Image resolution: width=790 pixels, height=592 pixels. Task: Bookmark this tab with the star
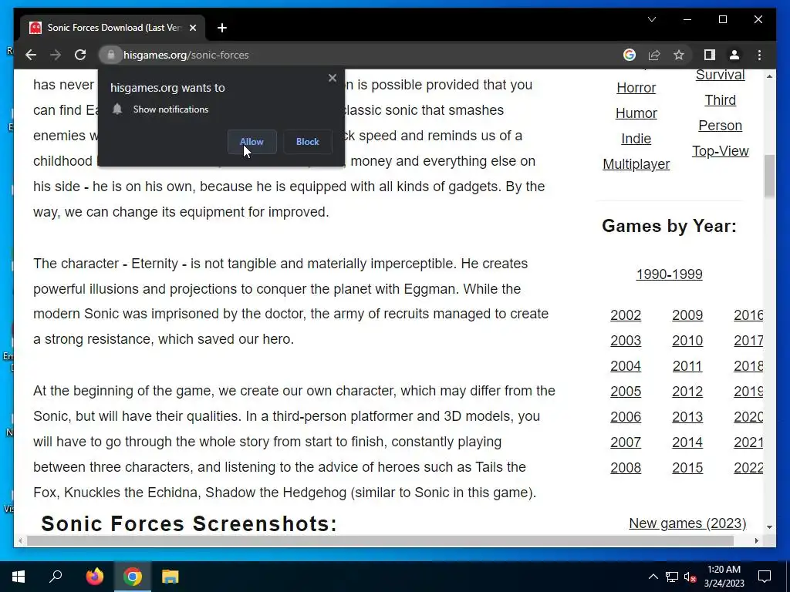[679, 55]
